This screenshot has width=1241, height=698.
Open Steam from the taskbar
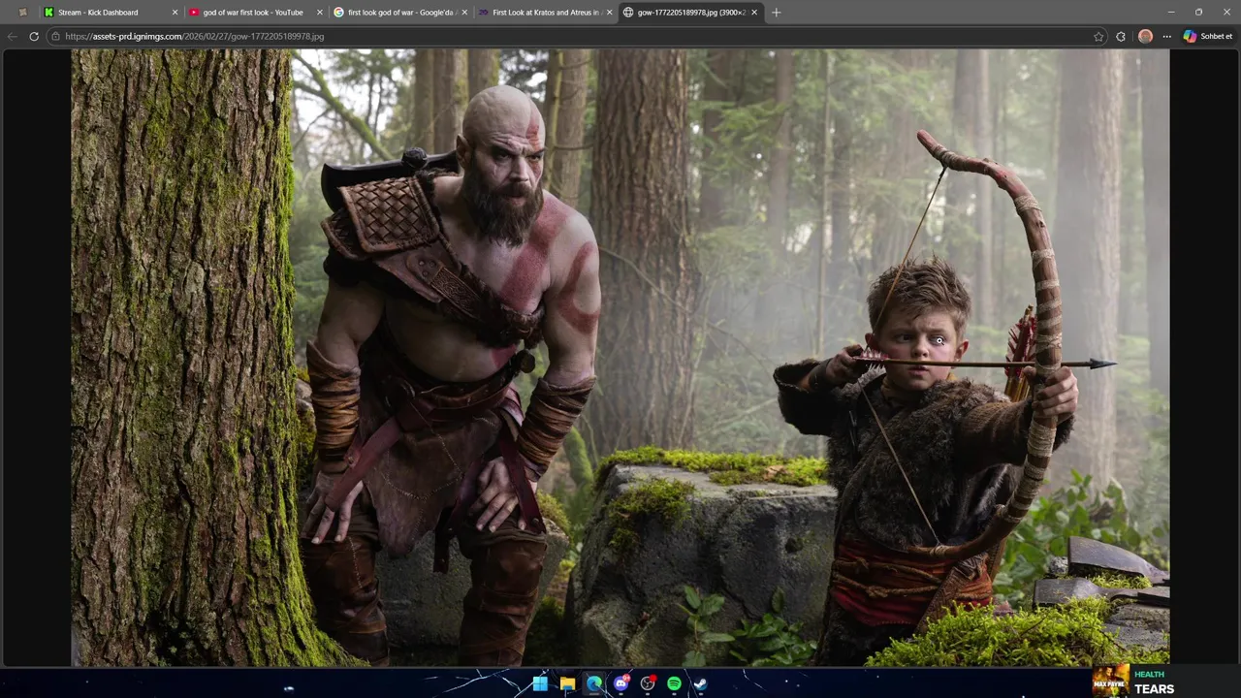pos(700,683)
